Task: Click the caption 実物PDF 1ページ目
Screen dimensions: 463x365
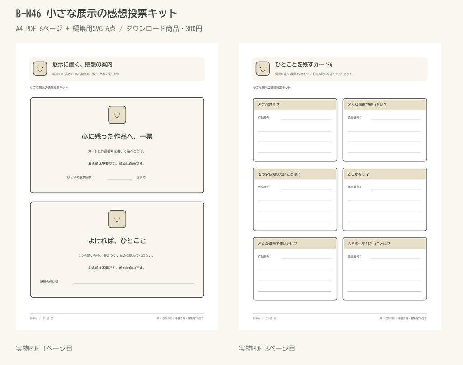Action: [44, 348]
